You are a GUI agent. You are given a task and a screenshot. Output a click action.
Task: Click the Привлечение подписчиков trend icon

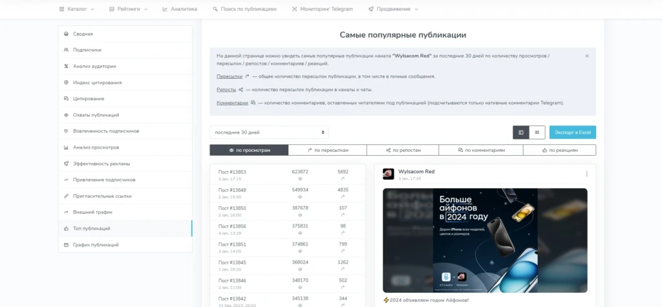pos(66,180)
